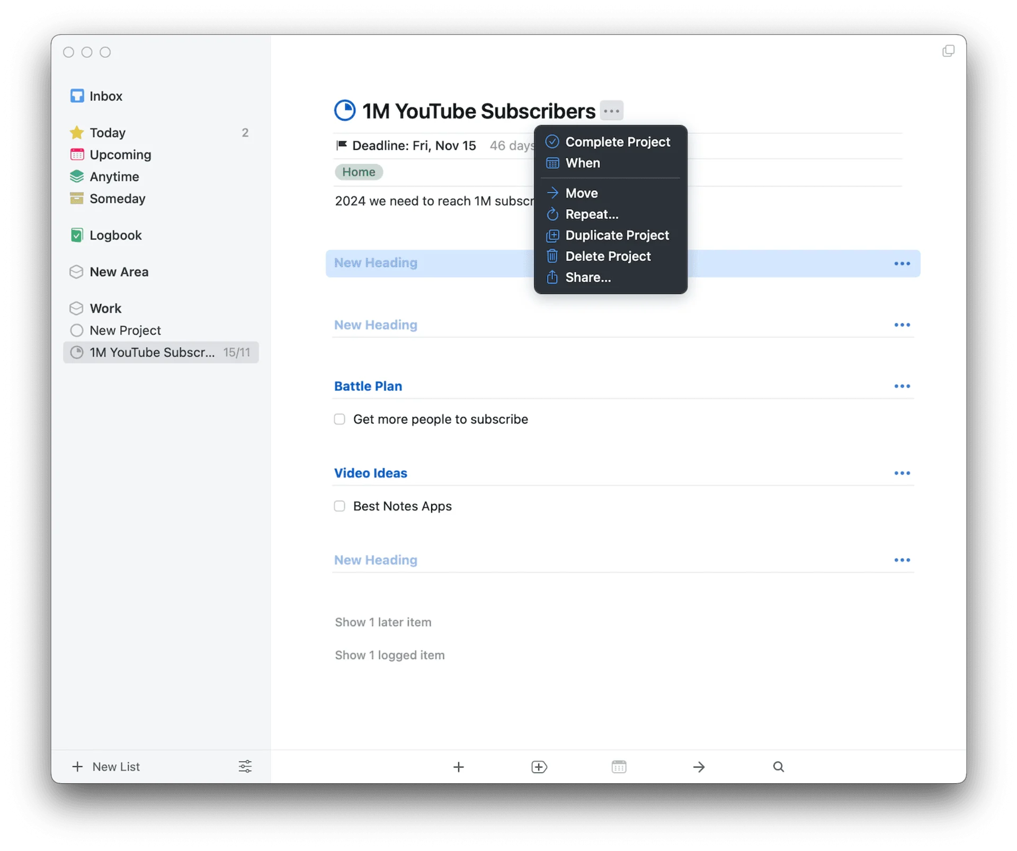Create a new to-do with the plus icon

458,766
